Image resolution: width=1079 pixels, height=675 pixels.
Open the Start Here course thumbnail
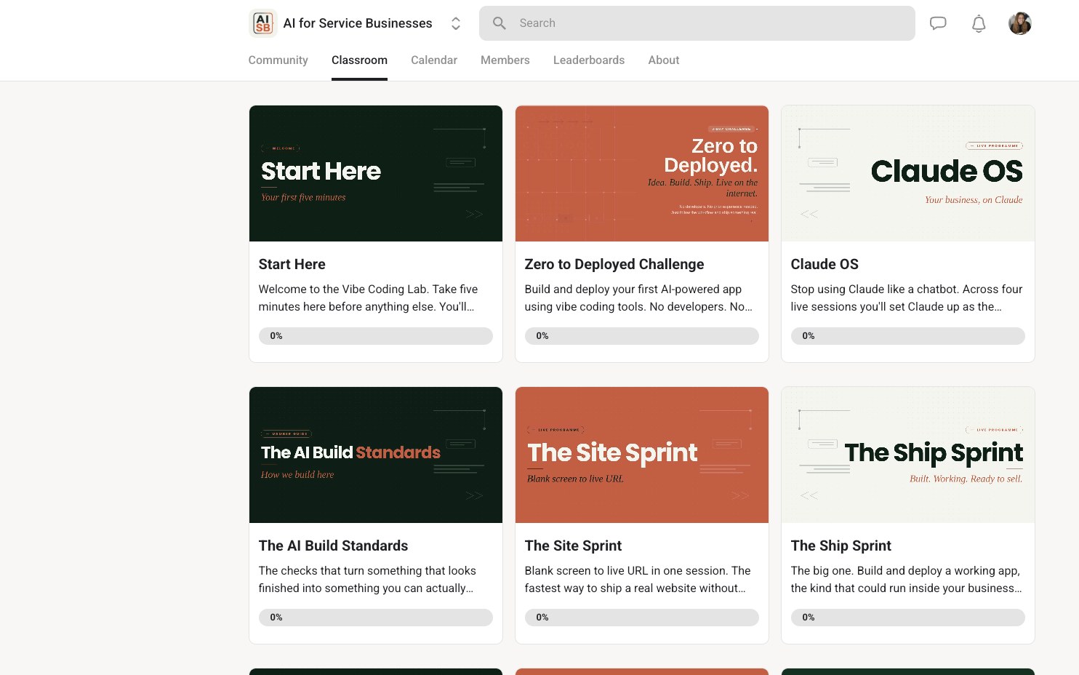coord(376,174)
